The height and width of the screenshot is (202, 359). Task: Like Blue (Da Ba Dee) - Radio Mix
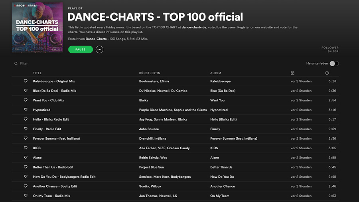(x=26, y=91)
